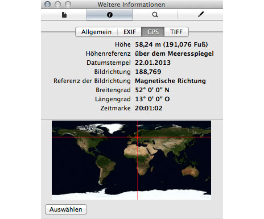Switch to the Allgemein tab

coord(96,32)
